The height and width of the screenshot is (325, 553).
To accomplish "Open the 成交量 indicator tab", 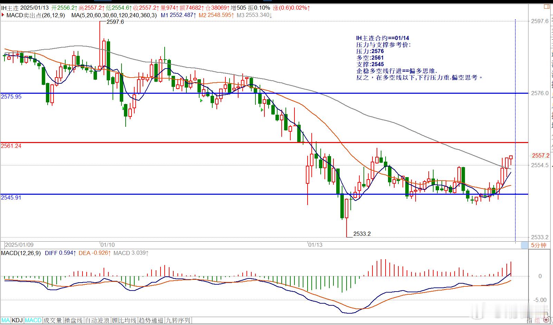I will click(x=52, y=321).
